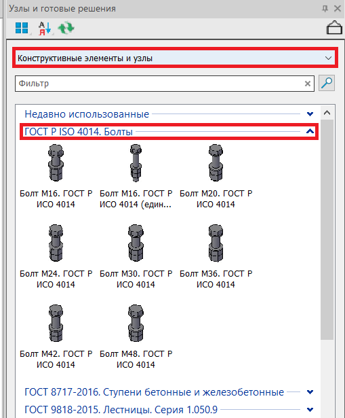This screenshot has height=418, width=345.
Task: Select the Болт М42 ГОСТ Р ИСО 4014 item
Action: pyautogui.click(x=56, y=336)
